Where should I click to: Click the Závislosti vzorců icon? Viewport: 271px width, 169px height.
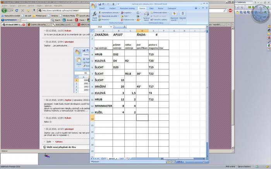(174, 16)
